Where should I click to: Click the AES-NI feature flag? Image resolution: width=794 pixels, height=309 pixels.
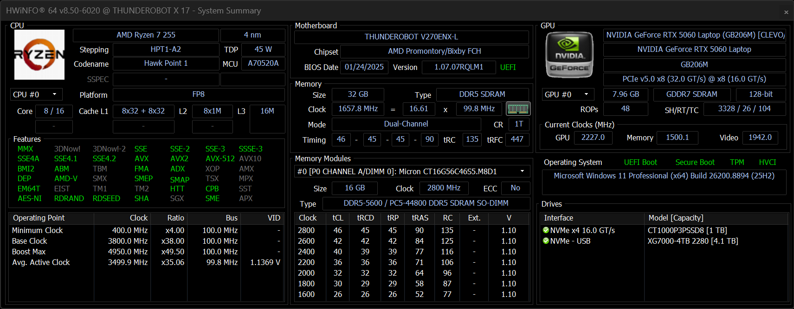pyautogui.click(x=30, y=198)
